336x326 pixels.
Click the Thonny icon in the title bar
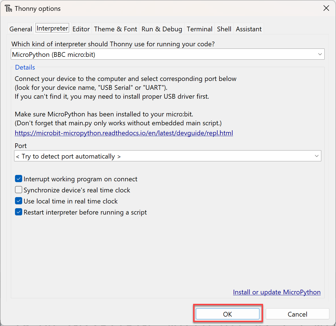click(x=8, y=8)
